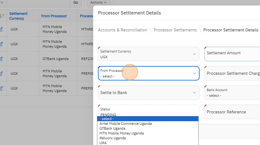Open the Actions menu
The image size is (260, 145).
click(x=99, y=2)
